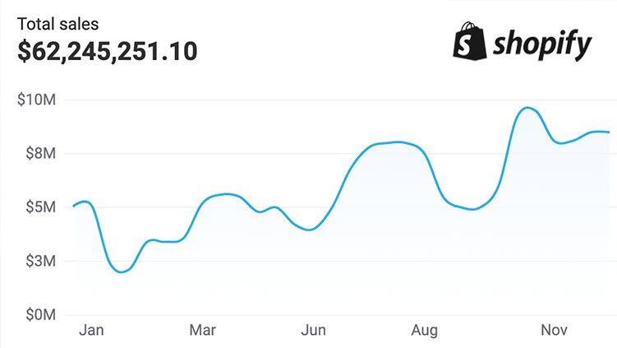
Task: Click the sales line start point above Jan
Action: [75, 206]
